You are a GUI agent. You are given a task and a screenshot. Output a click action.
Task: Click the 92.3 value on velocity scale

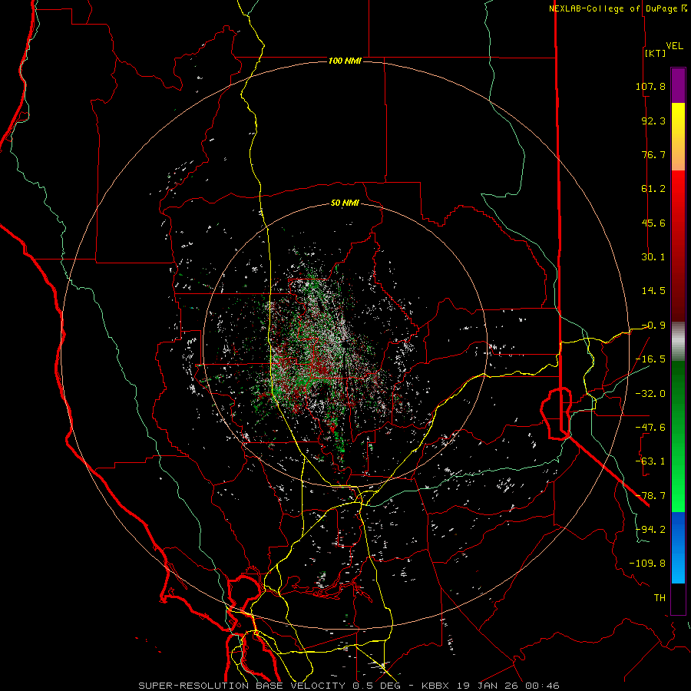[x=653, y=121]
